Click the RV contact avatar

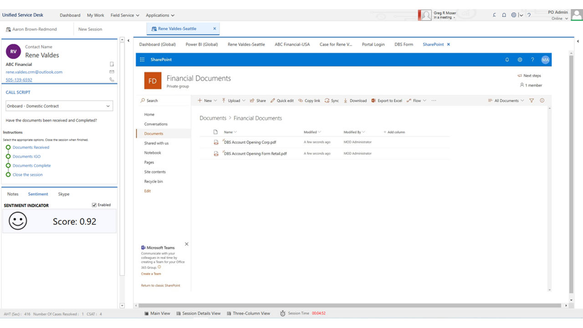[x=13, y=51]
